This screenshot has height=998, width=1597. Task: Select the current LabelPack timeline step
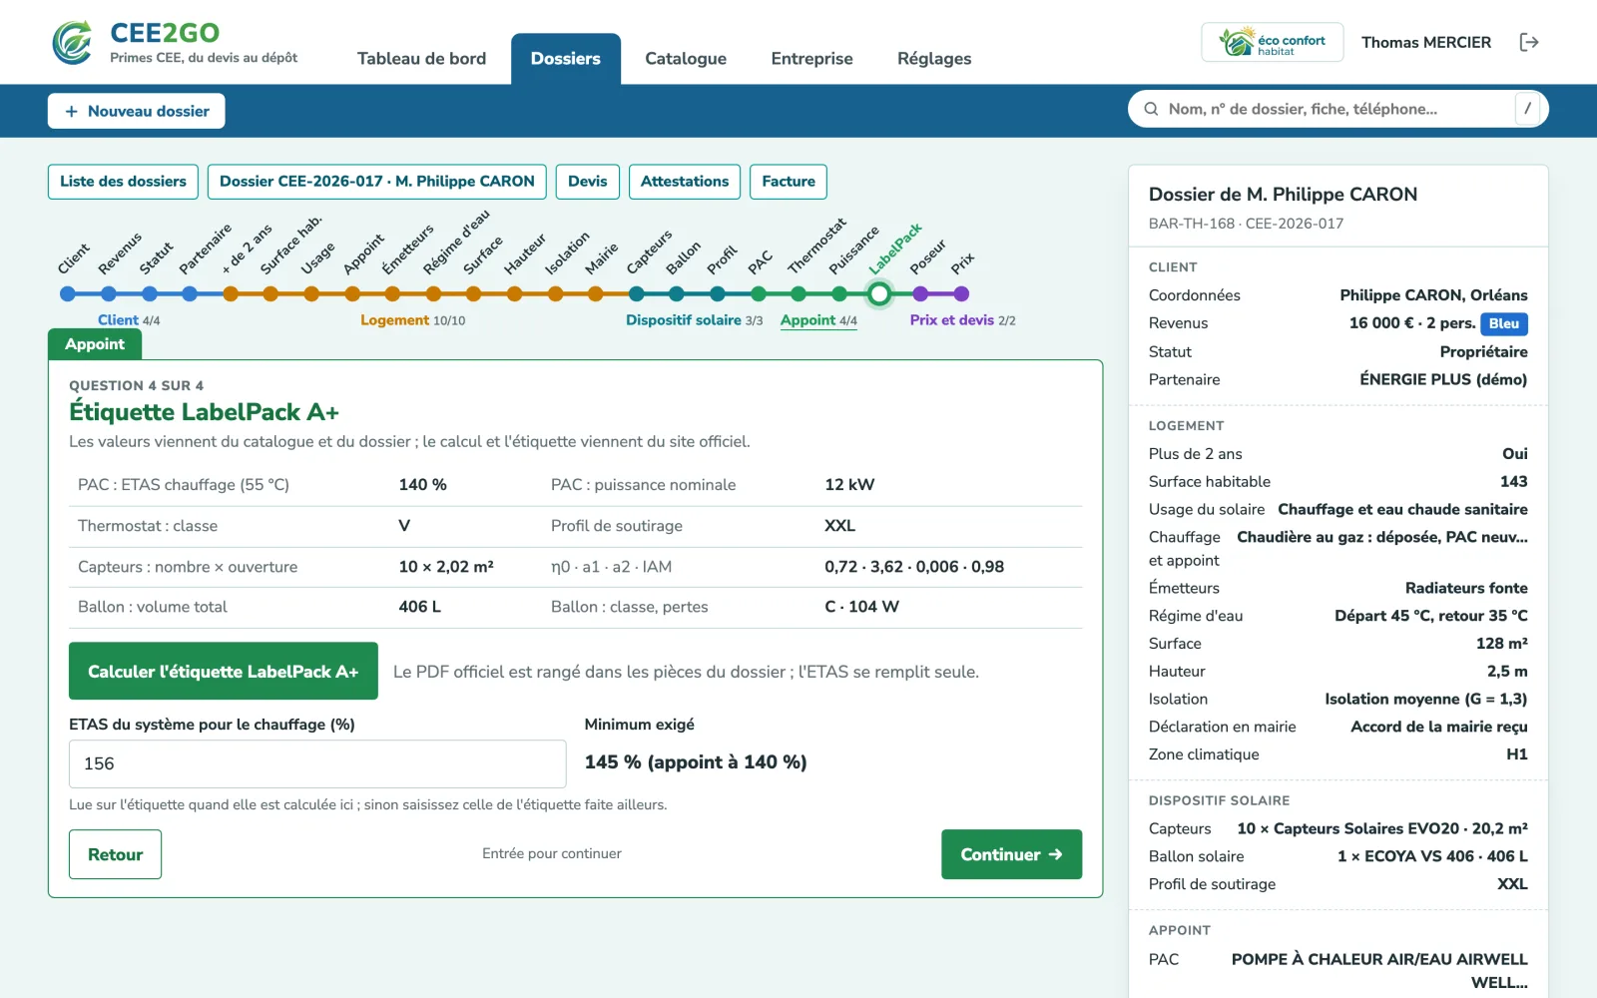tap(879, 293)
